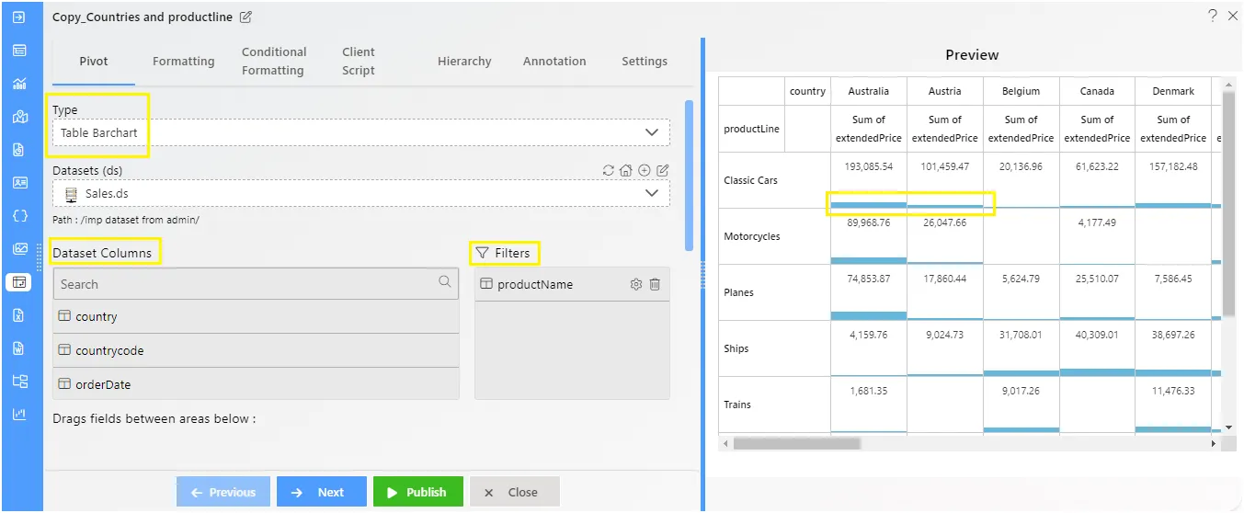Viewport: 1244px width, 513px height.
Task: Open the table component icon in sidebar
Action: [19, 51]
